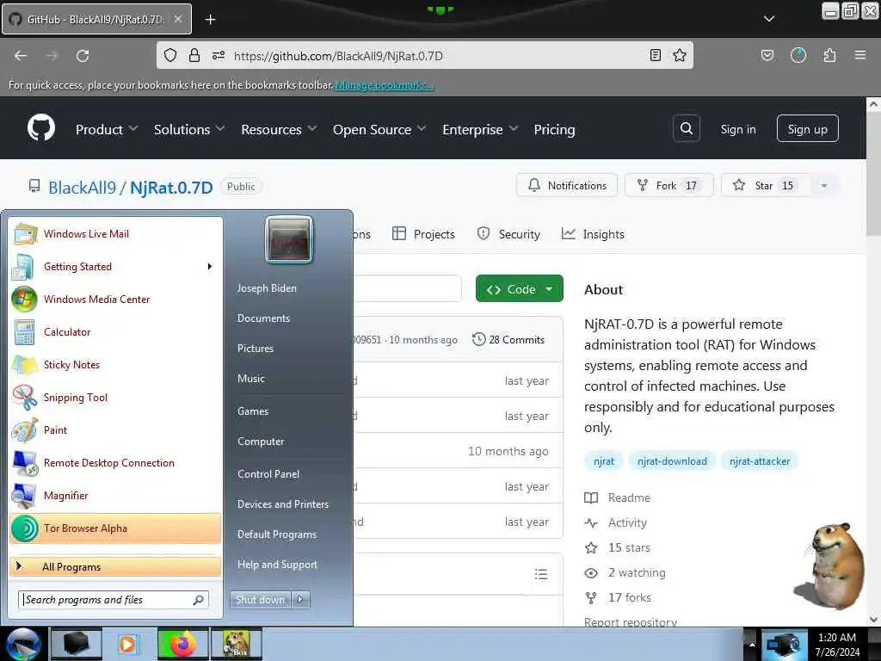Expand Getting Started submenu arrow
The width and height of the screenshot is (881, 661).
[210, 267]
